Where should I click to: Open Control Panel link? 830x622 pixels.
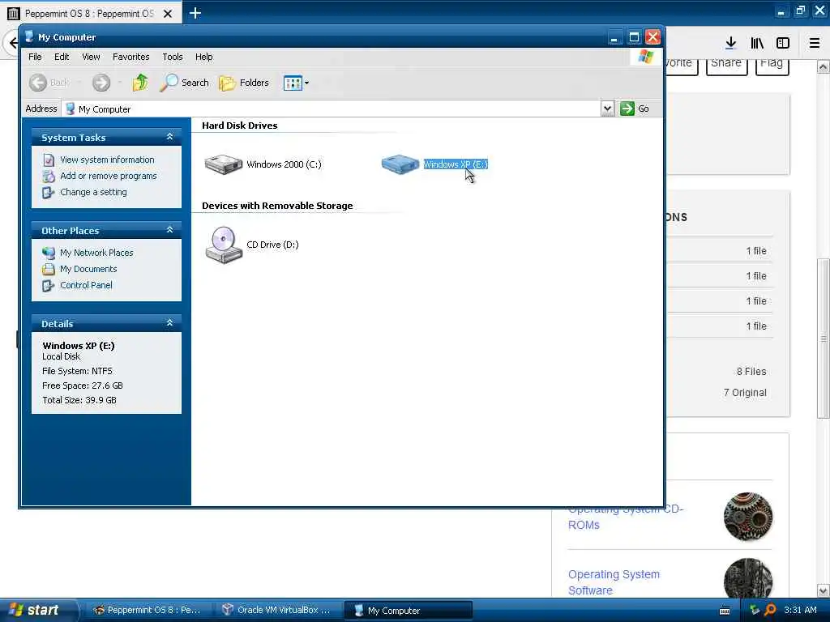pos(86,285)
